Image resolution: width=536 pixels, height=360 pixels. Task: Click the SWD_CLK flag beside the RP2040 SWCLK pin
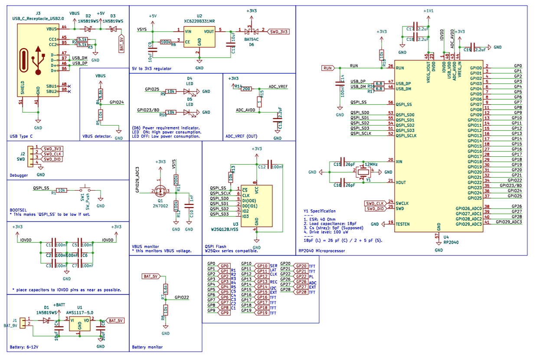(375, 203)
